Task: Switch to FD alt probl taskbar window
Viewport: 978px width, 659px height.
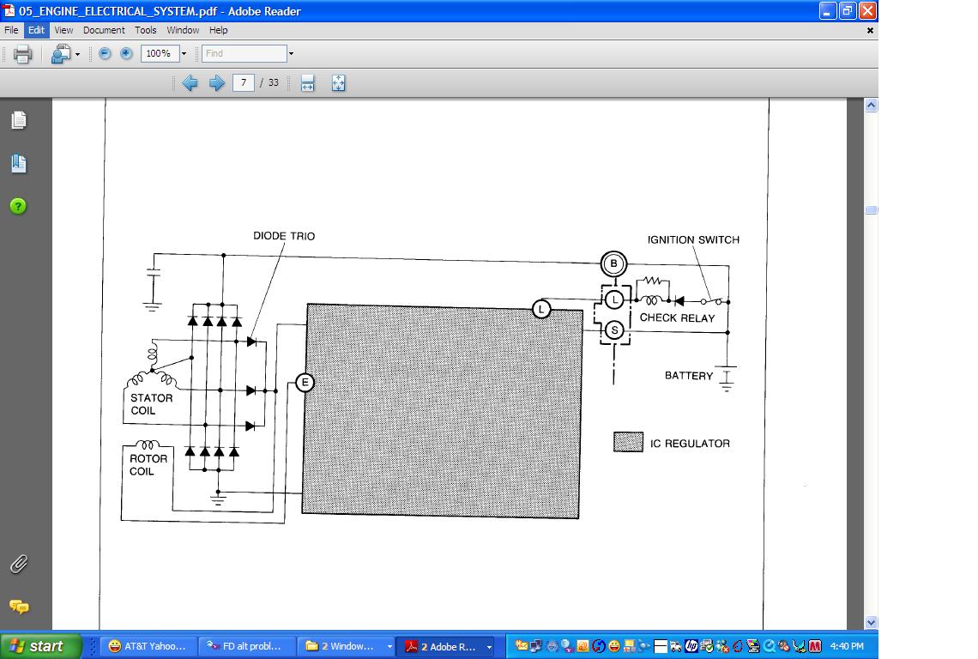Action: pyautogui.click(x=247, y=646)
